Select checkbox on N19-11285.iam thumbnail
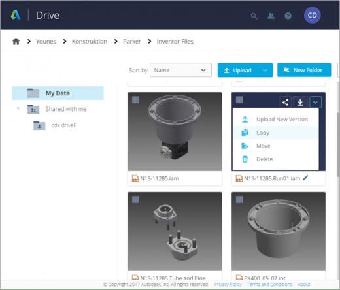This screenshot has height=290, width=340. tap(135, 100)
